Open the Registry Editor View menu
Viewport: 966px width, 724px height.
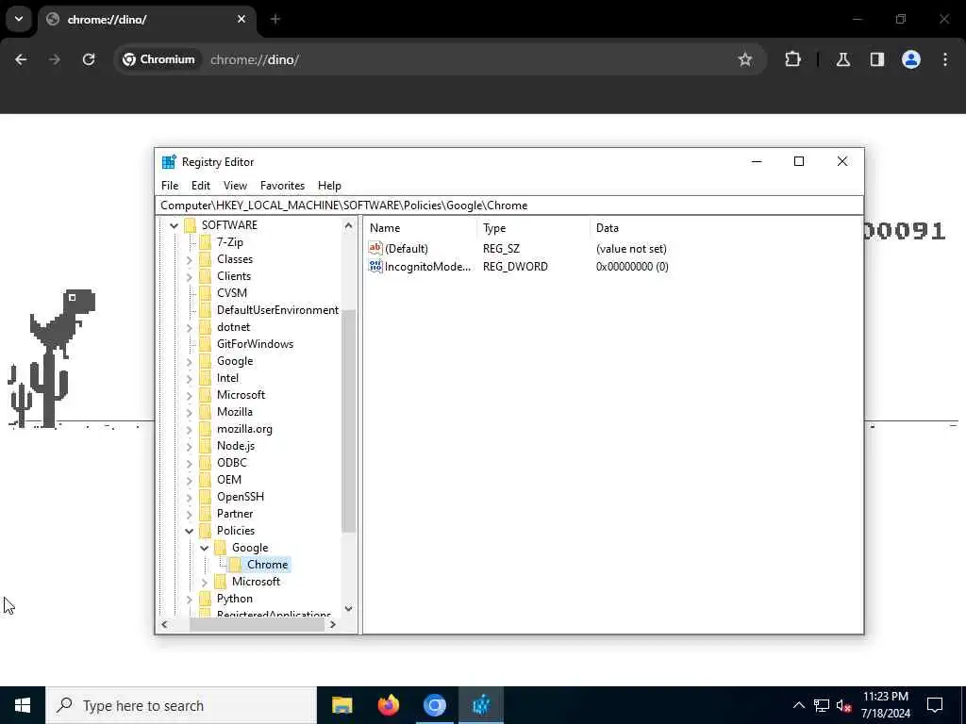[x=235, y=186]
